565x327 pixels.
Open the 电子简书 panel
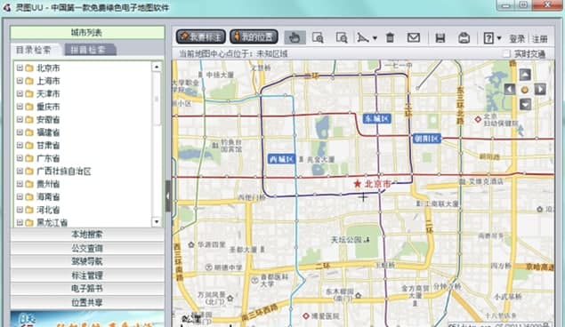coord(87,289)
